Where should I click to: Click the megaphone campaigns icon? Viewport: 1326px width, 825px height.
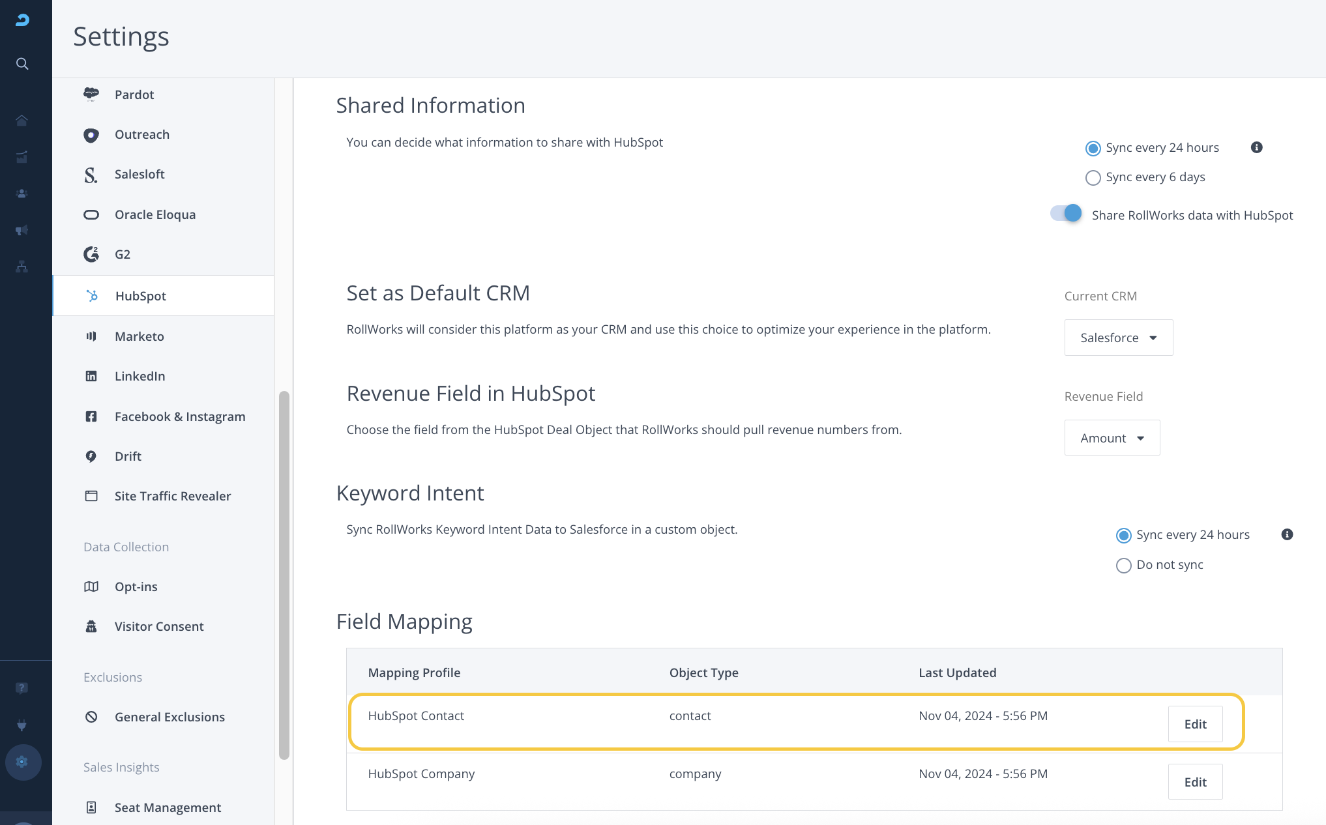pyautogui.click(x=22, y=230)
